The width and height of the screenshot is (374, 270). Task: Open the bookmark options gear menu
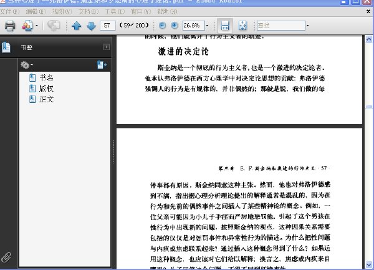coord(26,65)
